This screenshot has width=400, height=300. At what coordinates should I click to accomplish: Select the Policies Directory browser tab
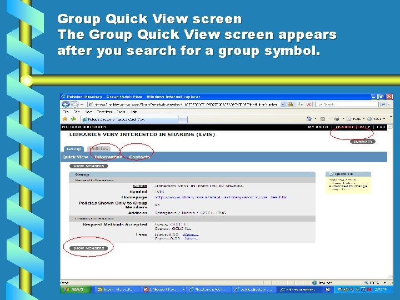129,119
